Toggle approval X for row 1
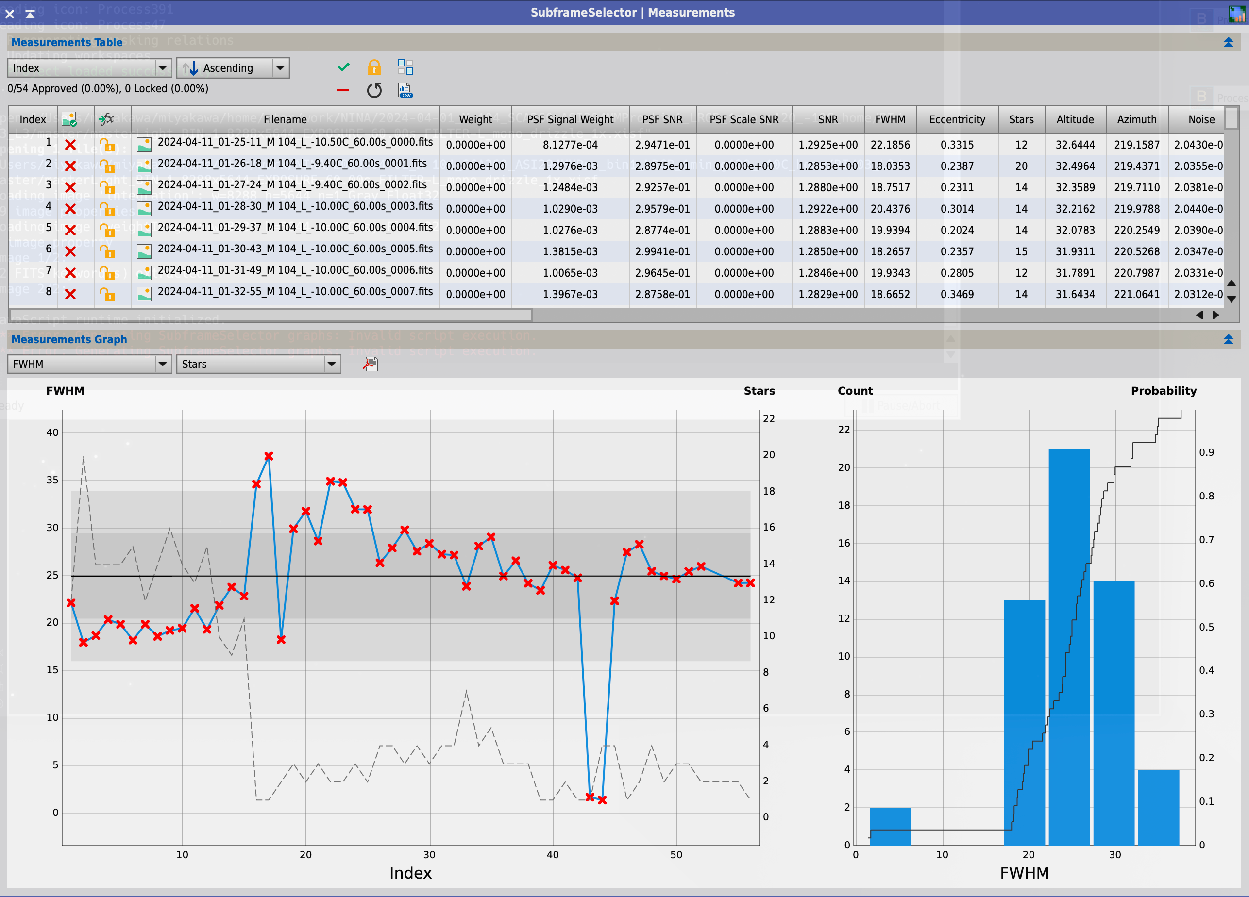1249x897 pixels. click(70, 145)
